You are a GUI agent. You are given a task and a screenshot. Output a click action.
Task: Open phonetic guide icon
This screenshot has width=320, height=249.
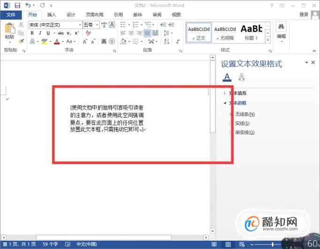click(104, 25)
